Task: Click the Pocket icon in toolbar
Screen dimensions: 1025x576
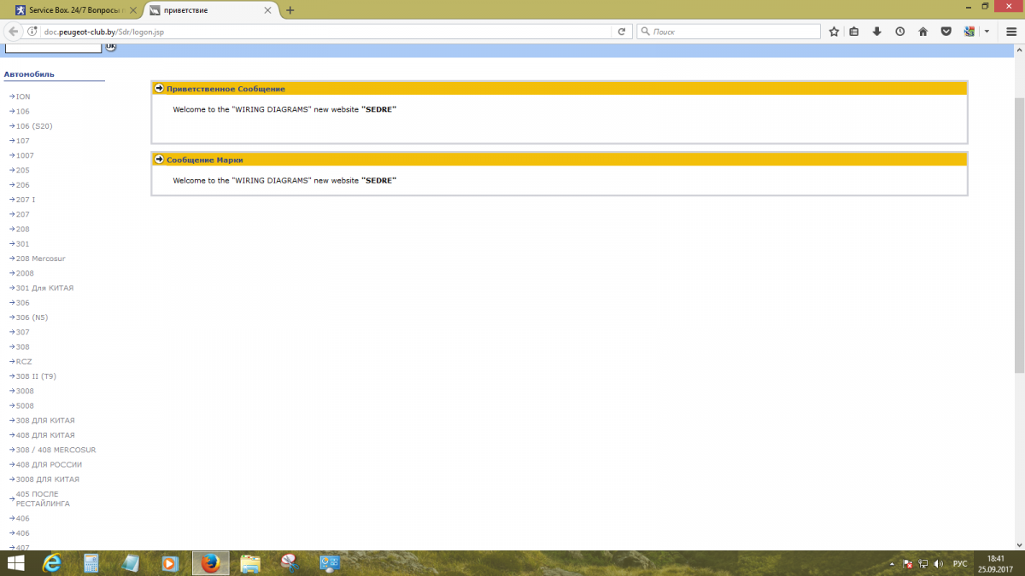Action: coord(946,32)
